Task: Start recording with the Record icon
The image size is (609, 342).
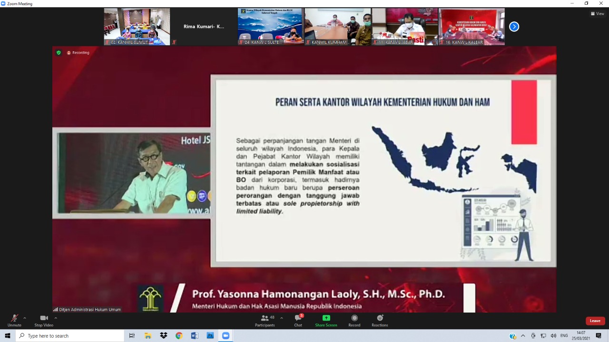Action: [x=354, y=318]
